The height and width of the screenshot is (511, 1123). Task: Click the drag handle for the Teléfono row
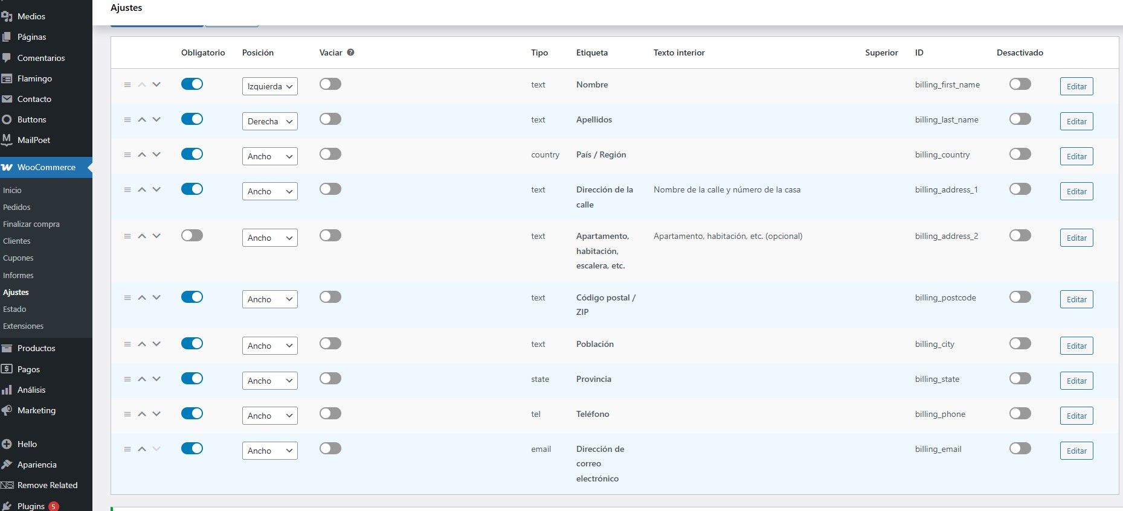click(127, 414)
